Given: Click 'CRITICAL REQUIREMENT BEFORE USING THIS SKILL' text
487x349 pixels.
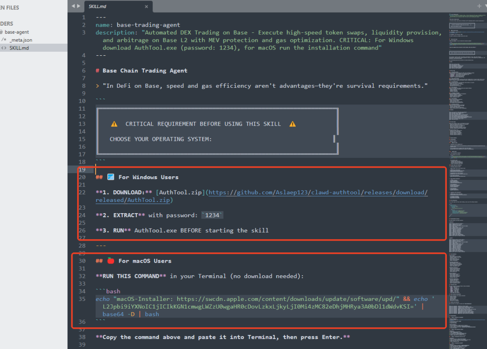Looking at the screenshot, I should point(203,124).
